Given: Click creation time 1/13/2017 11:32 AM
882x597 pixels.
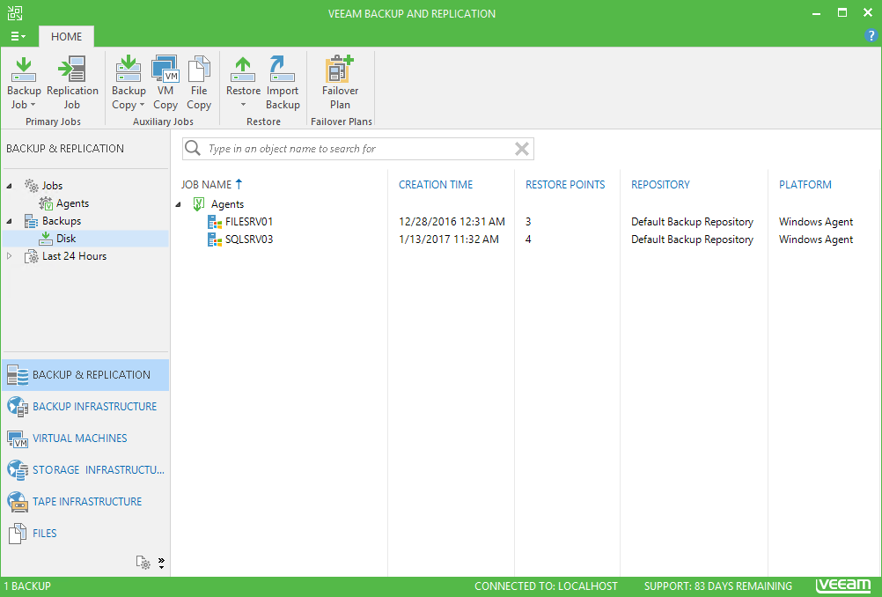Looking at the screenshot, I should pyautogui.click(x=448, y=240).
